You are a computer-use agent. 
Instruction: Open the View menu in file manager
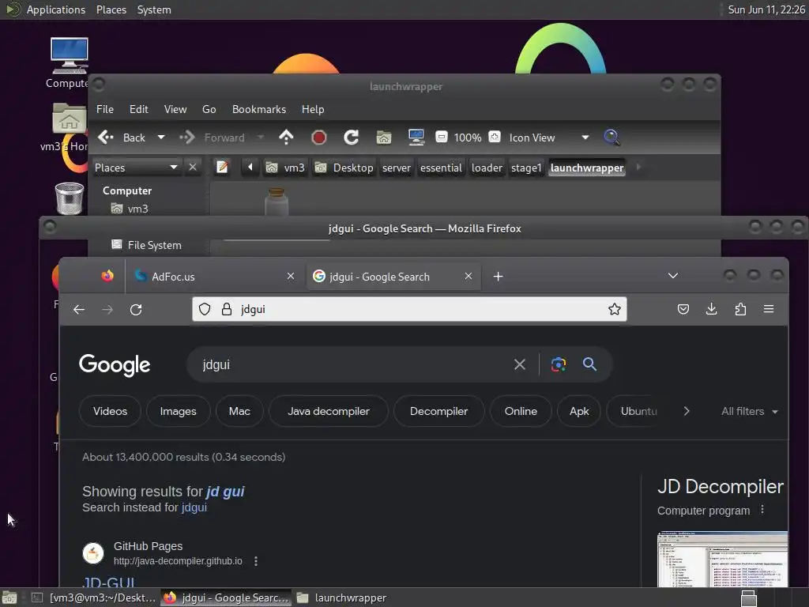175,109
